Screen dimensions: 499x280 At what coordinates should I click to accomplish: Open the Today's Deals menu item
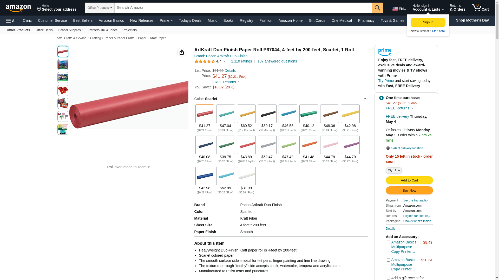pyautogui.click(x=190, y=20)
